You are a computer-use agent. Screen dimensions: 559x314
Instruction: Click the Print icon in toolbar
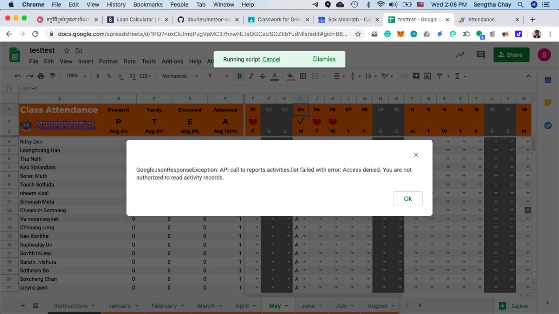[41, 76]
